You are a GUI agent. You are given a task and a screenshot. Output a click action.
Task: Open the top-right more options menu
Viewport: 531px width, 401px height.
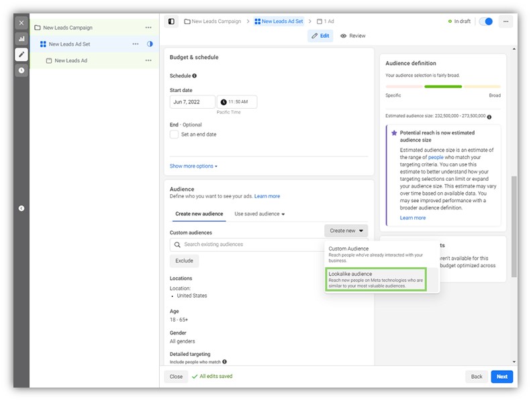(x=505, y=21)
